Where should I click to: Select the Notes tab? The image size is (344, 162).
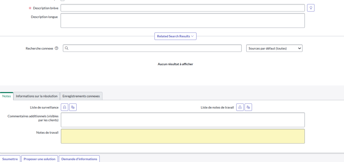coord(7,96)
